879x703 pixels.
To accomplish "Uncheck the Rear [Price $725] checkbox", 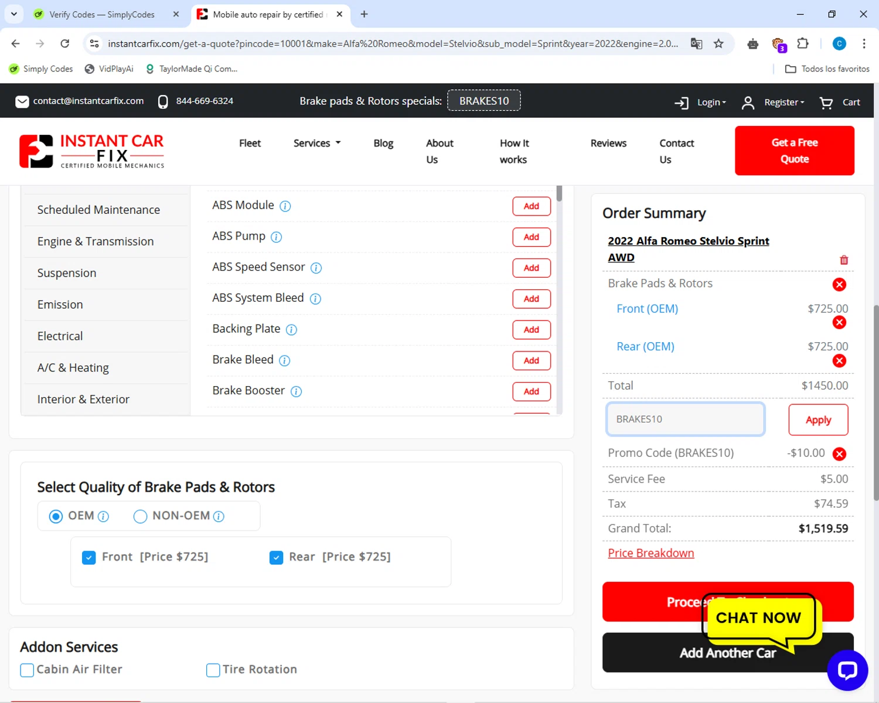I will (x=276, y=558).
